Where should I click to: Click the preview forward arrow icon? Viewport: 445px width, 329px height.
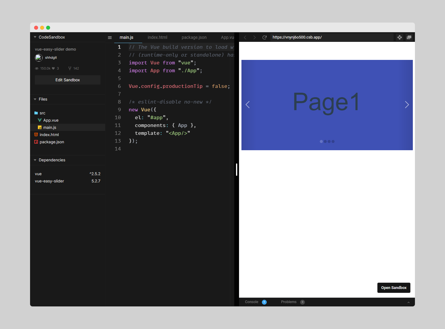[x=254, y=37]
